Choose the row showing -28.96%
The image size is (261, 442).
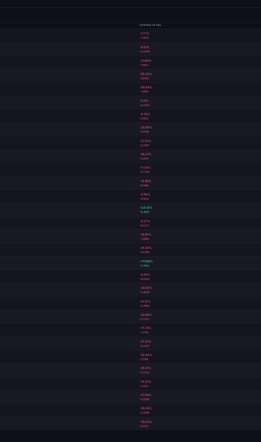point(130,129)
